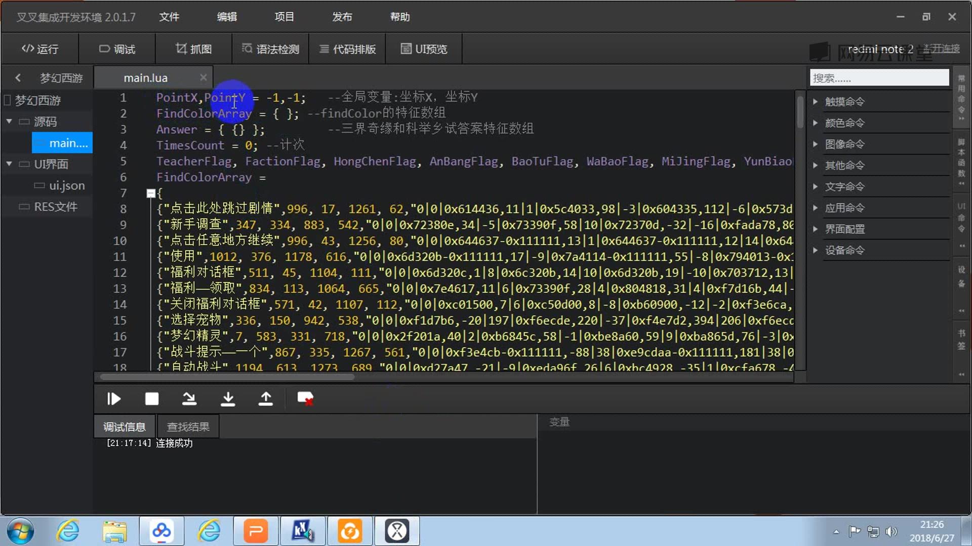Stop debugging with the square icon

tap(151, 399)
